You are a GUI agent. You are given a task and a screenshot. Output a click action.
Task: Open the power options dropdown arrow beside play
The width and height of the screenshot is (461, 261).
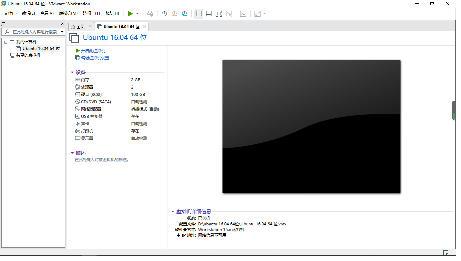(137, 14)
